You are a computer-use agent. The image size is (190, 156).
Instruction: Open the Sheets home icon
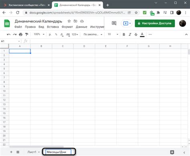(7, 23)
